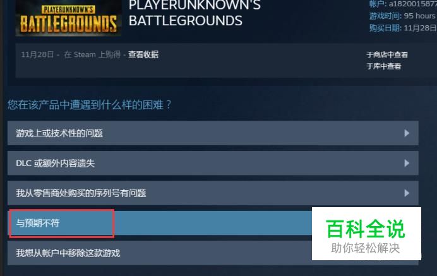Select the DLC 或额外内容遗失 option
437x276 pixels.
(x=213, y=163)
